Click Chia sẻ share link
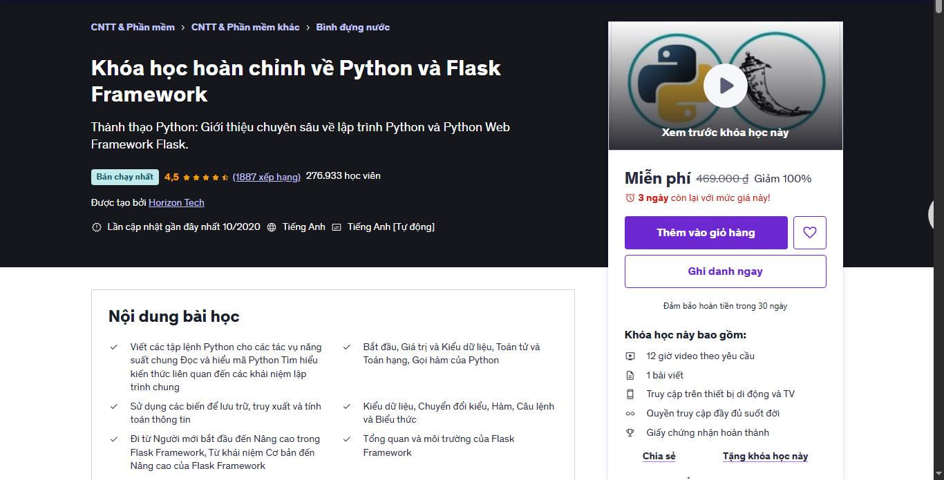This screenshot has height=480, width=944. coord(659,456)
